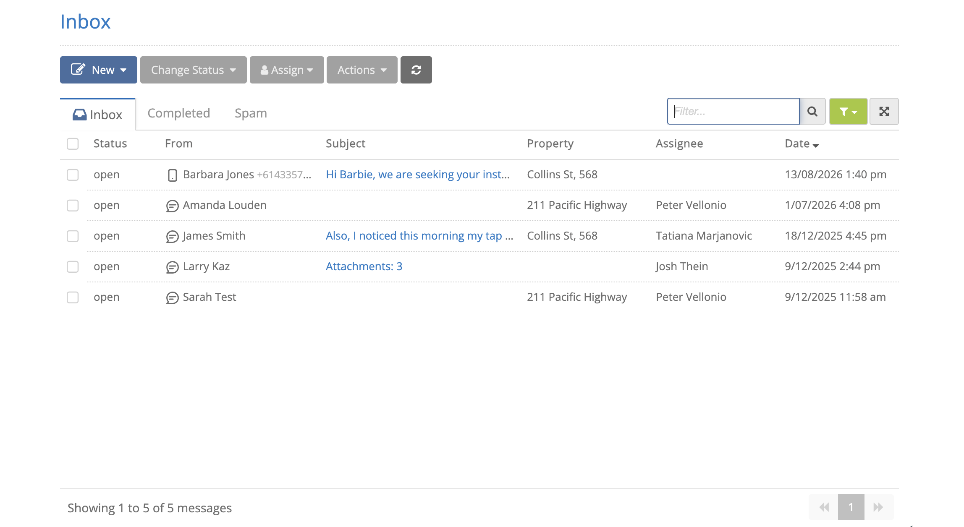
Task: Click the date 13/08/2026 1:40 pm
Action: click(836, 175)
